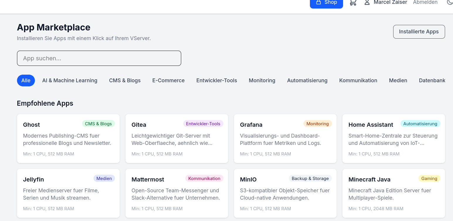Select the Monitoring category filter
Viewport: 453px width, 221px height.
pos(262,80)
